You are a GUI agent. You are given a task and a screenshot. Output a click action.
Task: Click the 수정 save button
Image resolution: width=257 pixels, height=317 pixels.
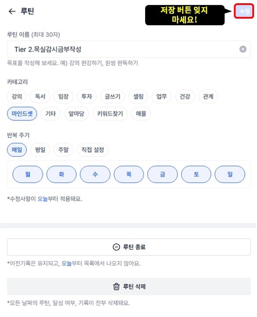pos(244,11)
